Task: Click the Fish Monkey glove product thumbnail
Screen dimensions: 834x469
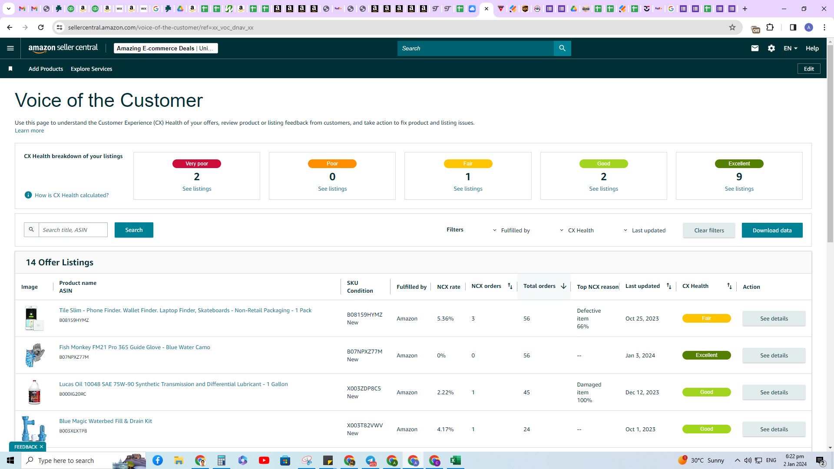Action: [34, 355]
